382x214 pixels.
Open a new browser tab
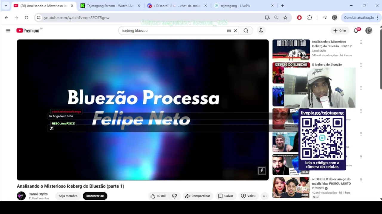282,6
